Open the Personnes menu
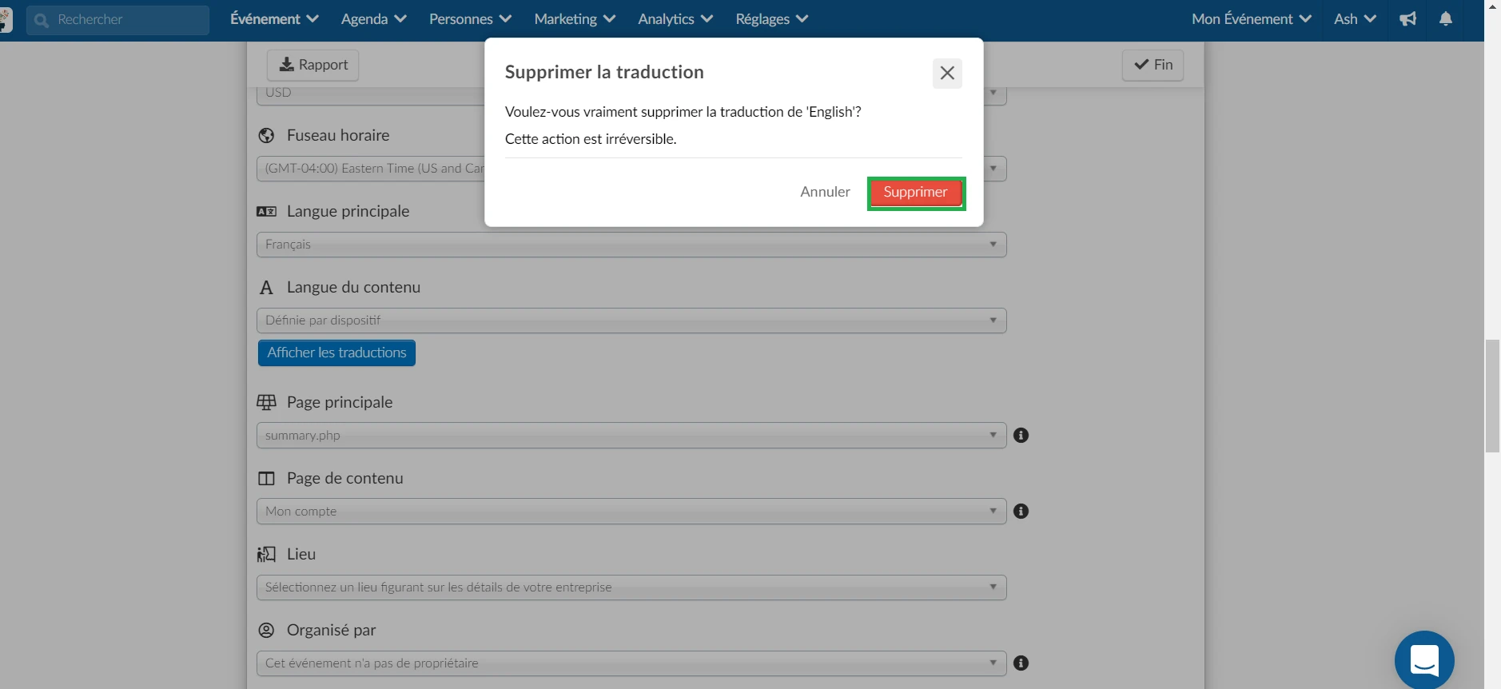The image size is (1501, 689). pyautogui.click(x=470, y=19)
